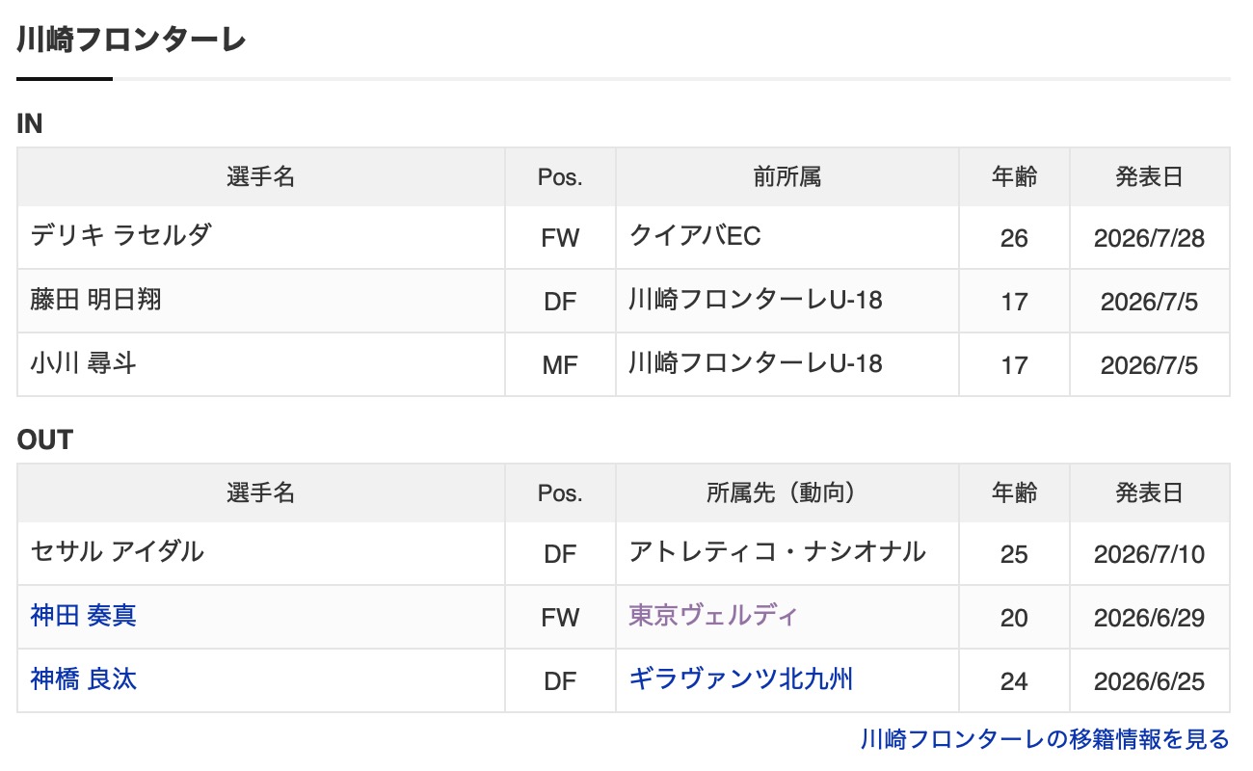Click the 2026/7/28 announcement date cell
The height and width of the screenshot is (771, 1253).
point(1150,237)
